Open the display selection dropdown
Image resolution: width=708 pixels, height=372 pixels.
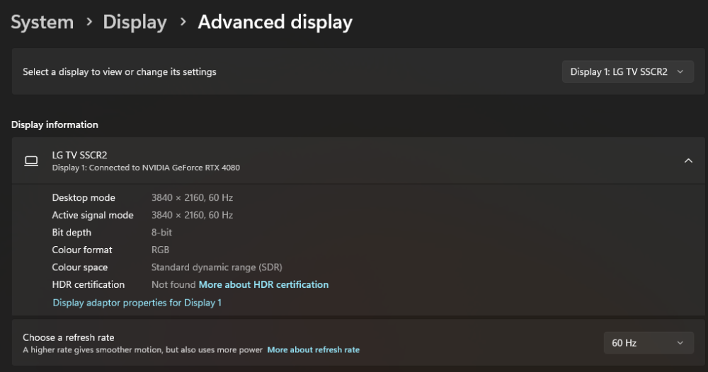[x=627, y=71]
